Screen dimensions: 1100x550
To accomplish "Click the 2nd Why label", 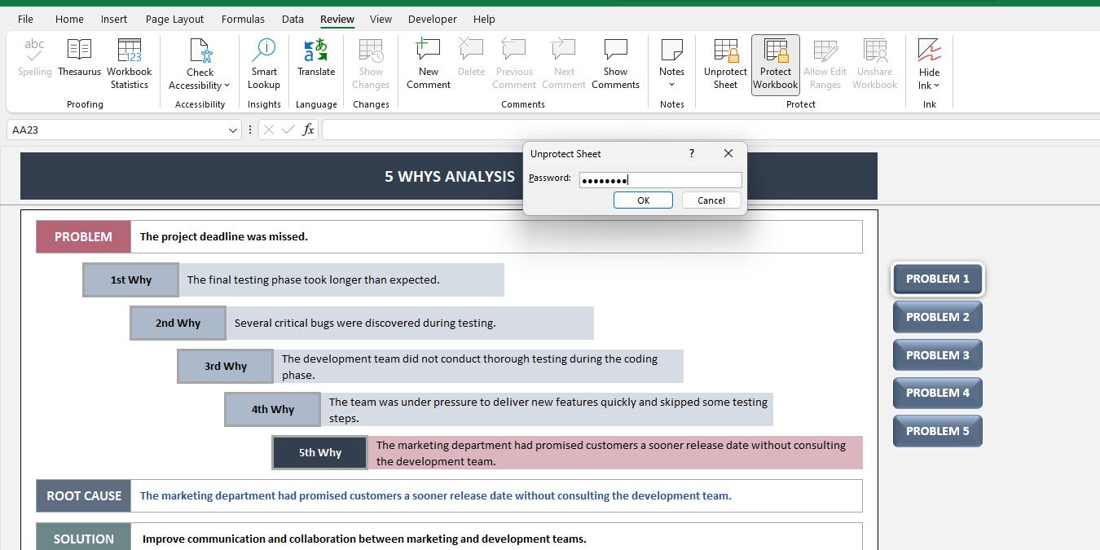I will pos(178,323).
